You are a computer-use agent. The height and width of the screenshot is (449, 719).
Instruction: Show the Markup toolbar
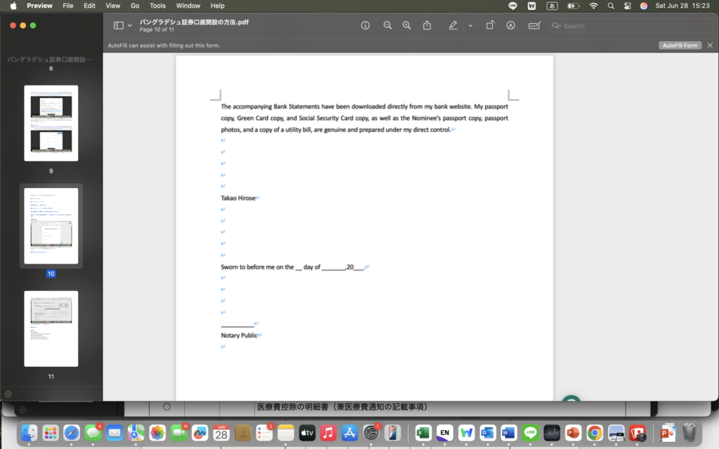coord(510,25)
